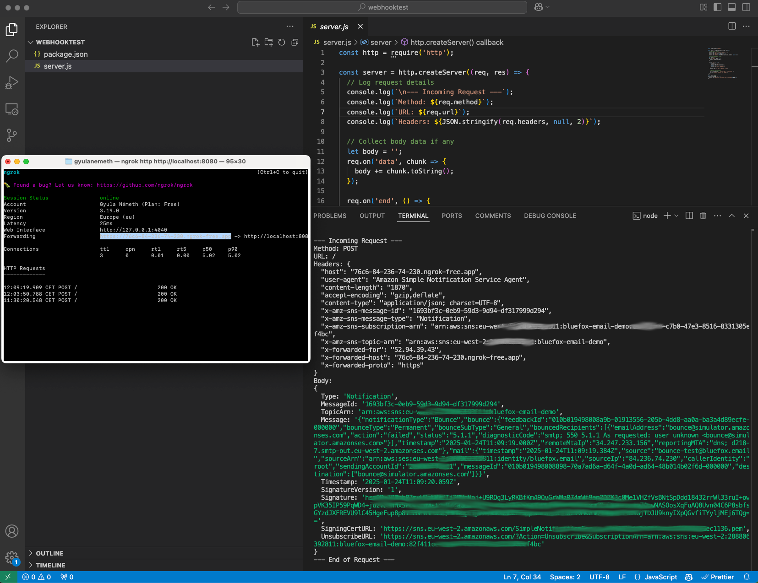Open the Search view in activity bar
Image resolution: width=758 pixels, height=583 pixels.
(11, 56)
